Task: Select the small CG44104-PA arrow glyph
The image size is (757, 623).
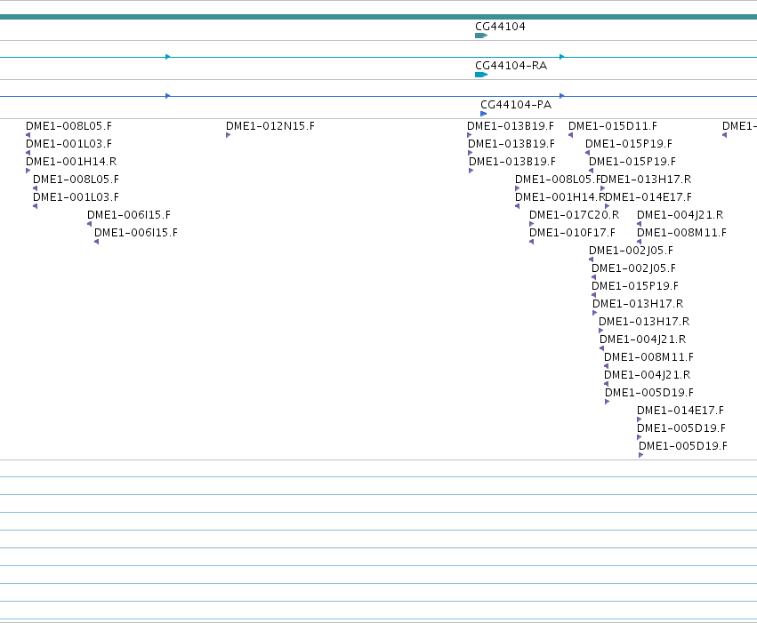Action: pyautogui.click(x=484, y=114)
